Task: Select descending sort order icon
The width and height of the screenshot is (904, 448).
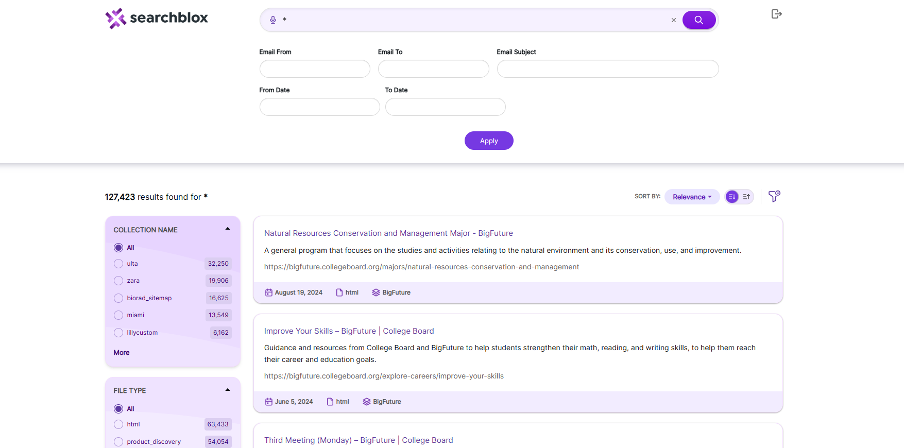Action: click(x=732, y=197)
